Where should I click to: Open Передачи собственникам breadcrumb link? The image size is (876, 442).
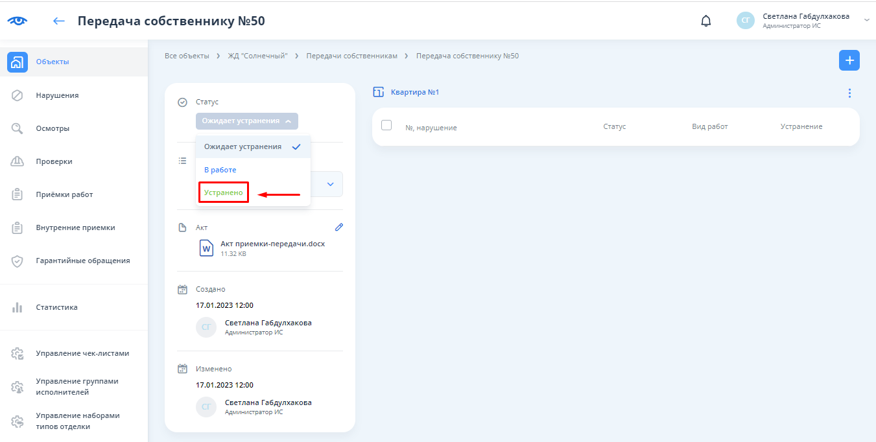352,56
